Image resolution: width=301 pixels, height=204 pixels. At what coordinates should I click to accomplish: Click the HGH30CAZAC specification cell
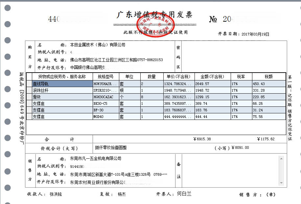point(106,97)
